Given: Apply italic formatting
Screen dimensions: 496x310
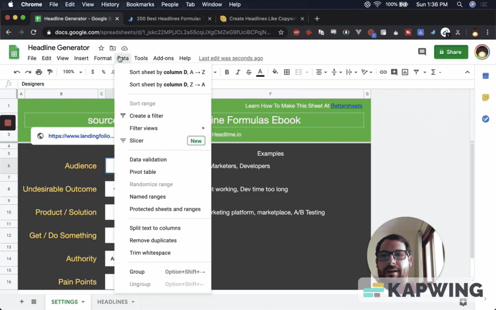Looking at the screenshot, I should click(238, 72).
